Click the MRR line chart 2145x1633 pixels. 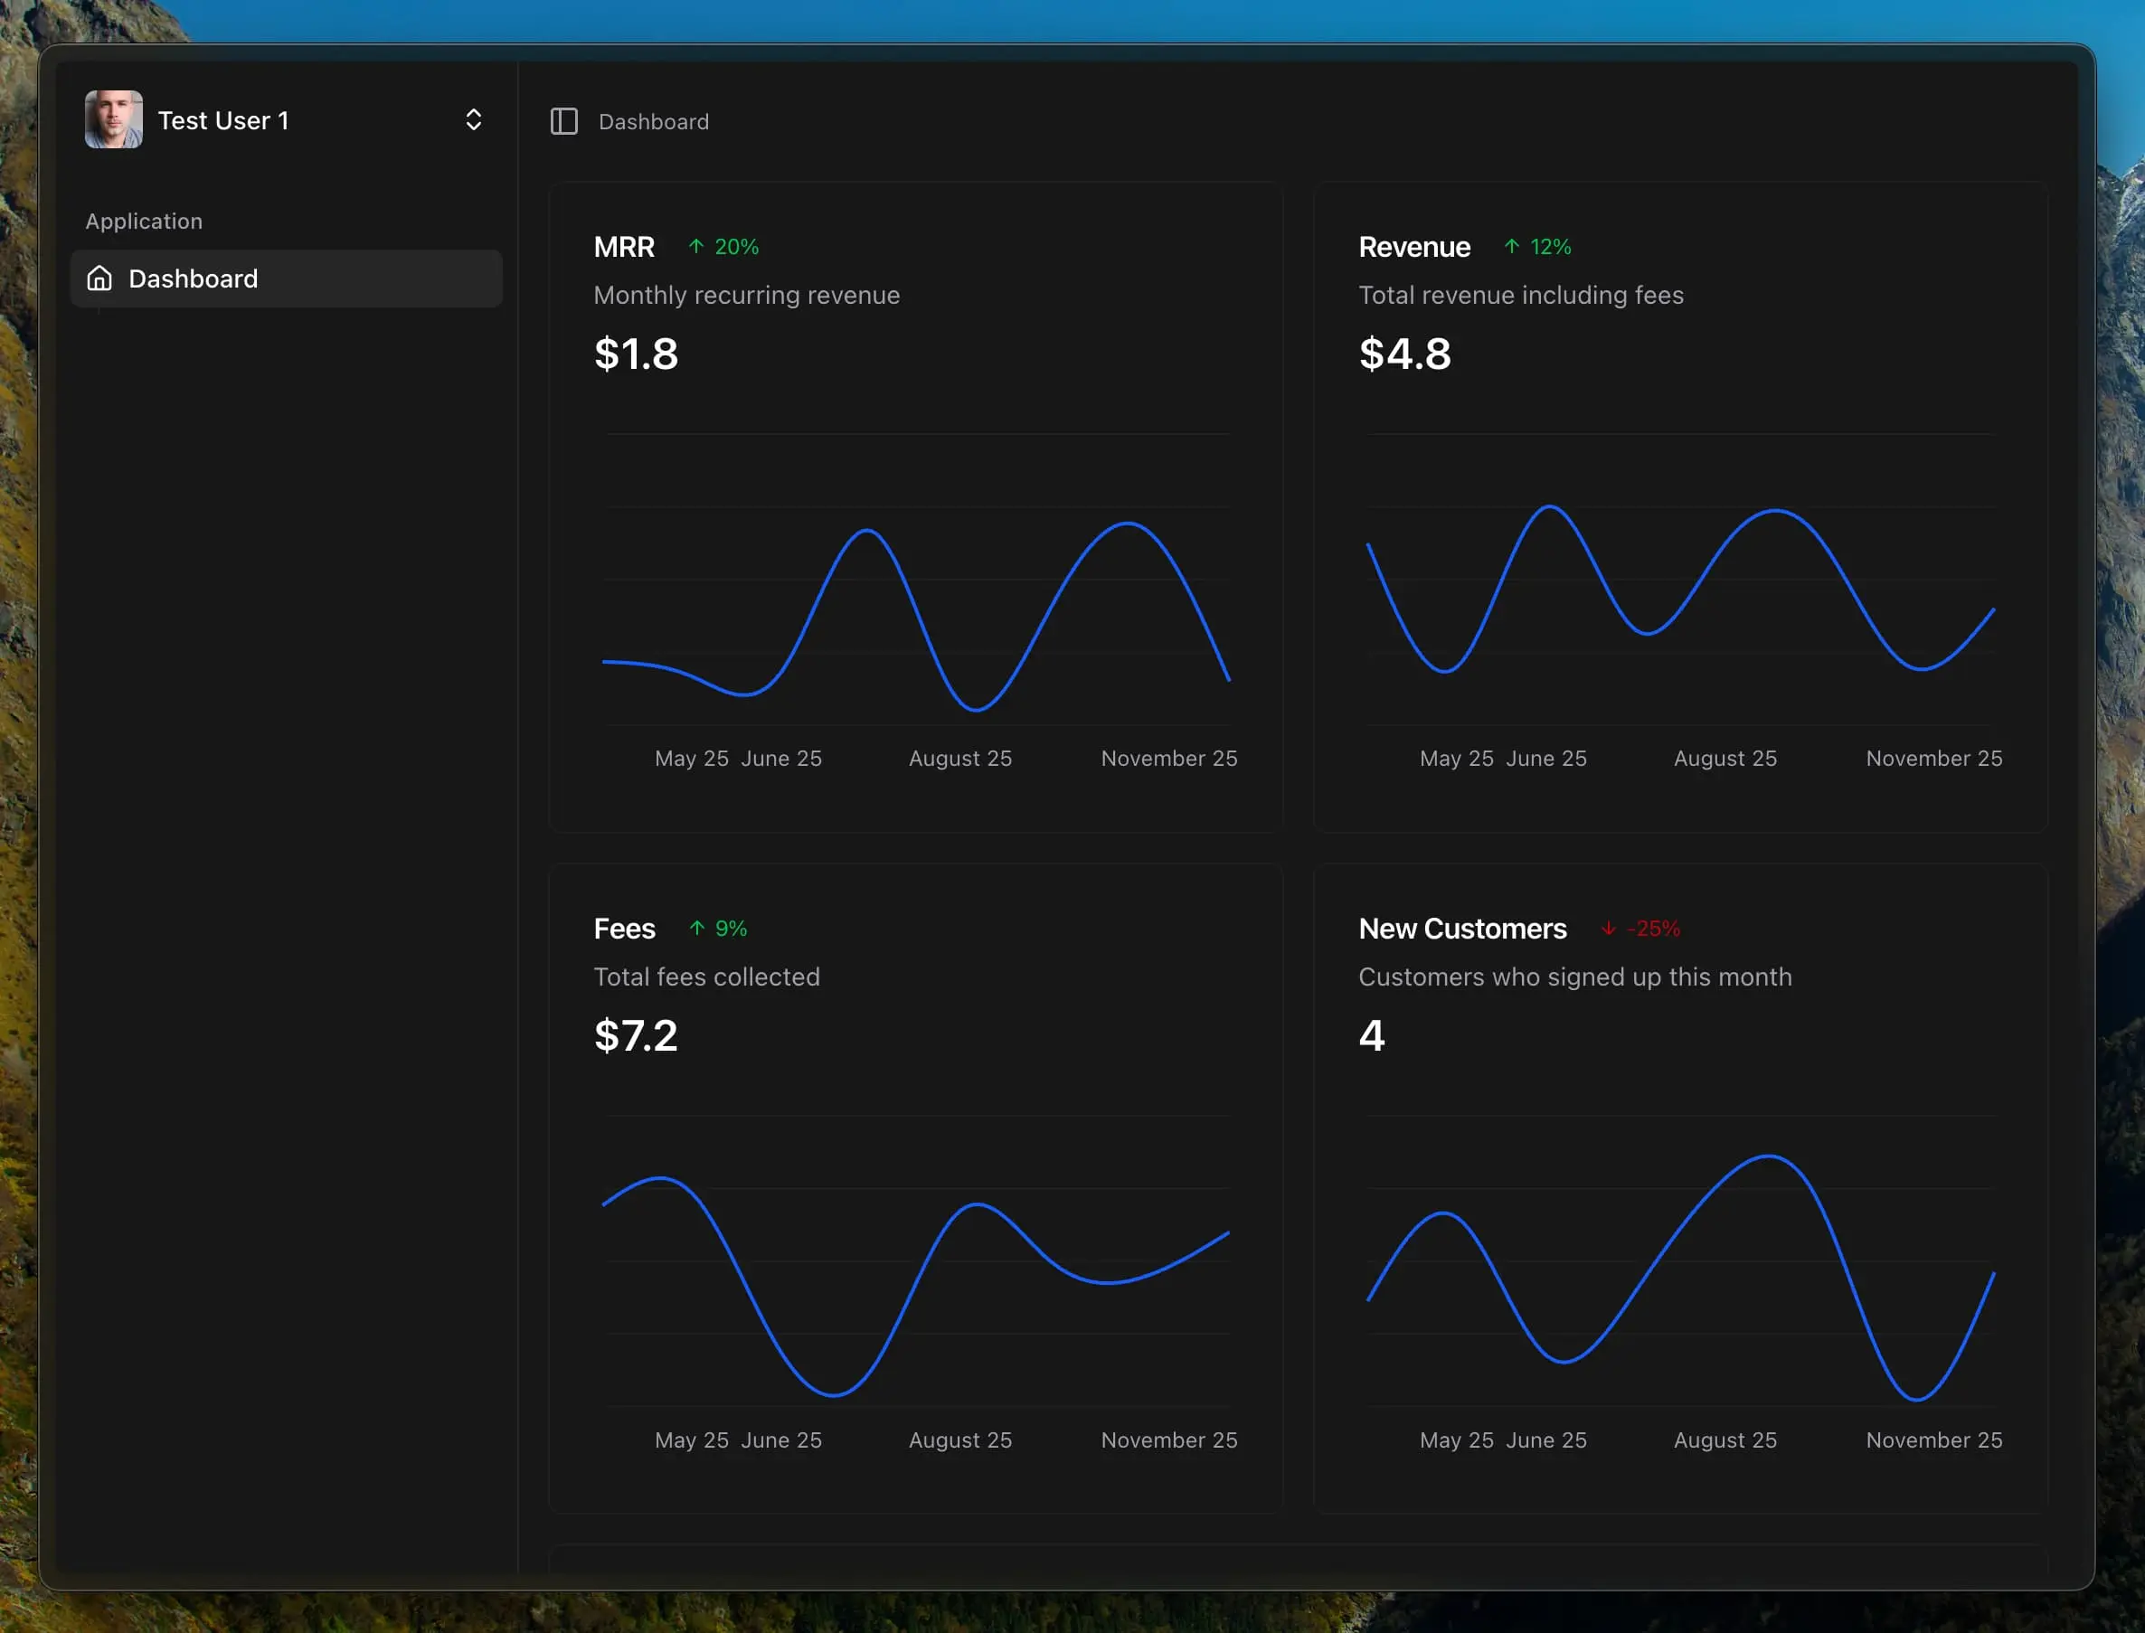point(915,602)
